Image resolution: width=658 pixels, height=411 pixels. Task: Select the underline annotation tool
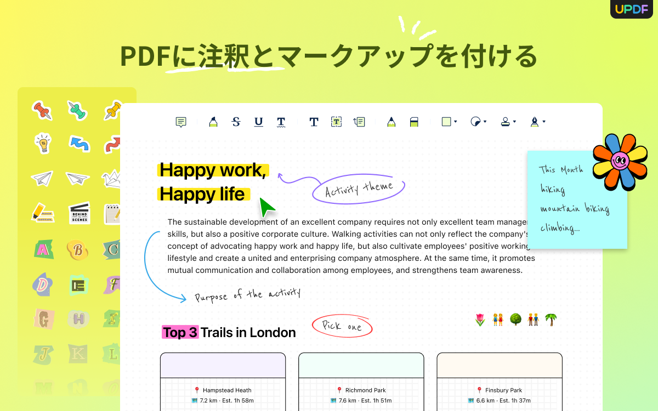coord(258,122)
